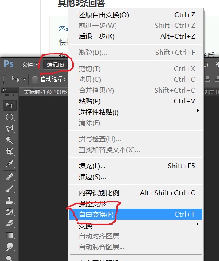
Task: Click the 拼写检查(H)... entry
Action: click(136, 139)
